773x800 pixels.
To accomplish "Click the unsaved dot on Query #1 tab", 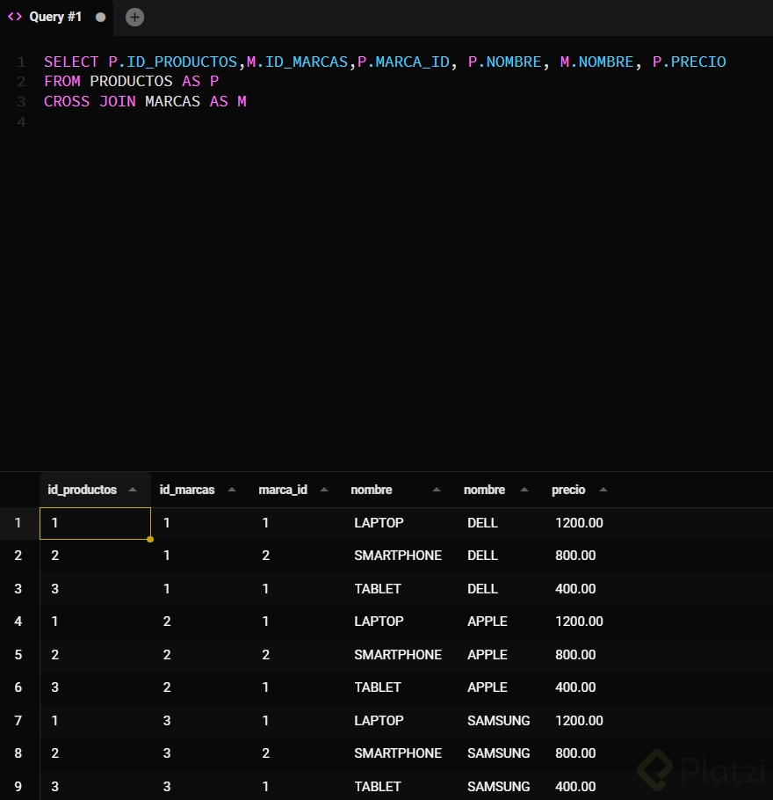I will 100,18.
